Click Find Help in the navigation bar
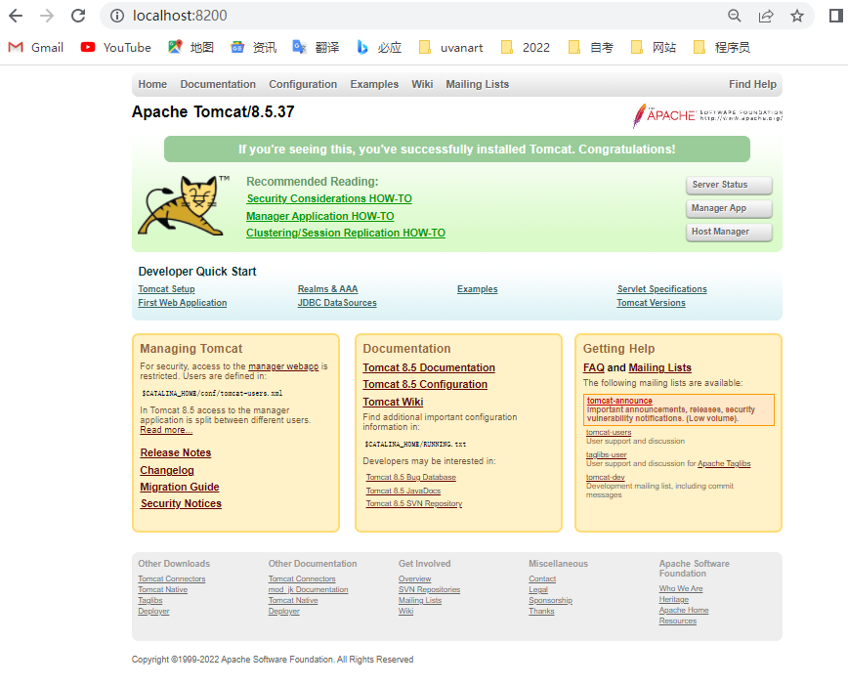This screenshot has width=848, height=685. 752,84
